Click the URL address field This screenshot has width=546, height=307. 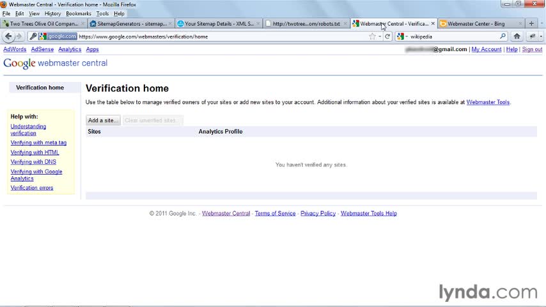(223, 36)
